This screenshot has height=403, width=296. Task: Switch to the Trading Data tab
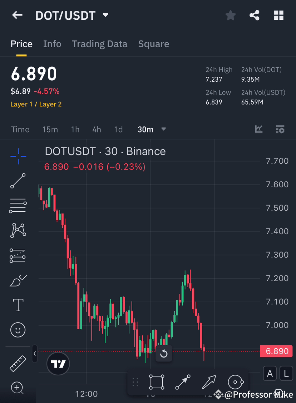pos(100,44)
